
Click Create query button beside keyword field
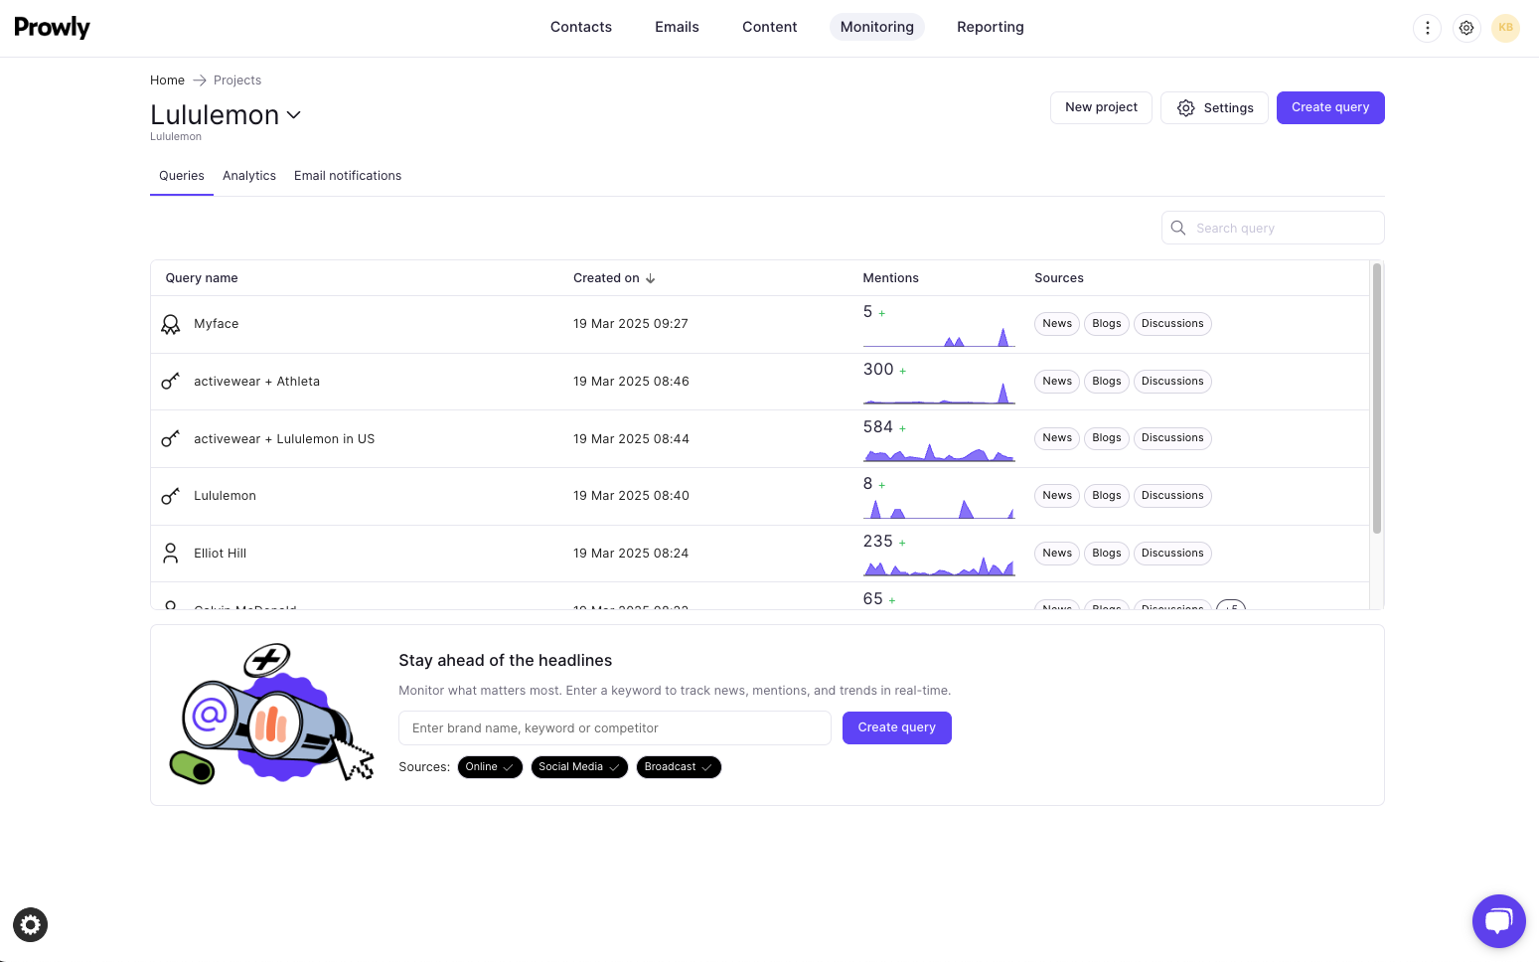pyautogui.click(x=897, y=727)
